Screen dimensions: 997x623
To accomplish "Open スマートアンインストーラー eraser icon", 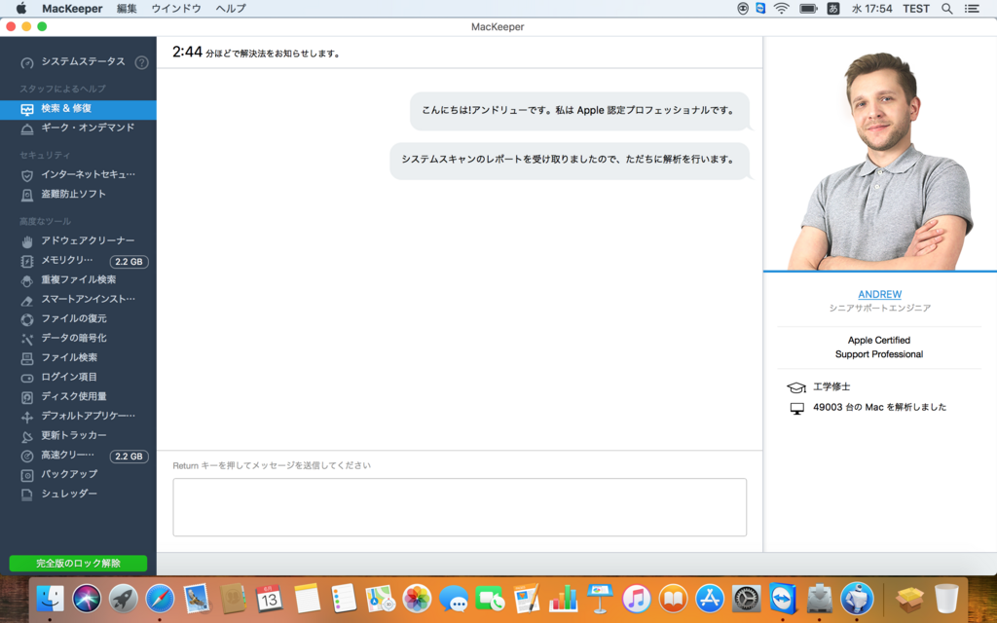I will click(26, 300).
